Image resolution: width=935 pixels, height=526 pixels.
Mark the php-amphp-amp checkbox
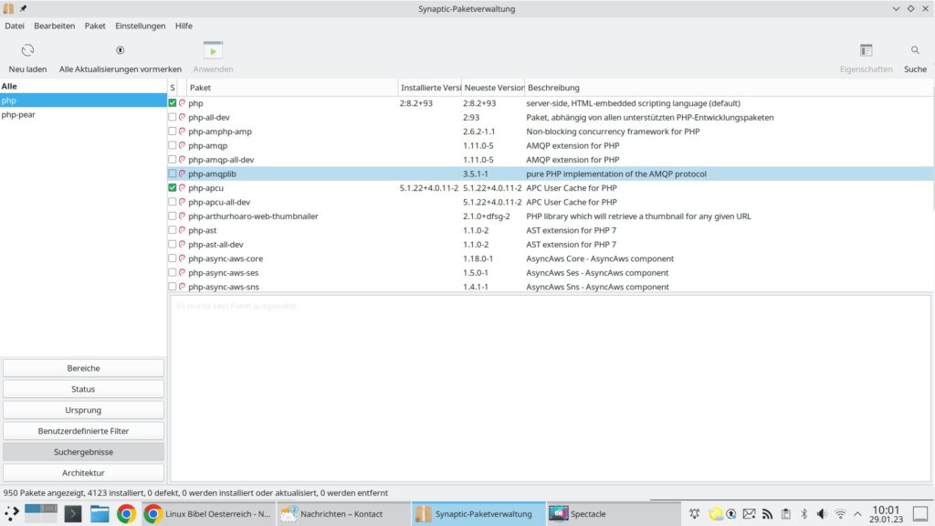pyautogui.click(x=173, y=131)
